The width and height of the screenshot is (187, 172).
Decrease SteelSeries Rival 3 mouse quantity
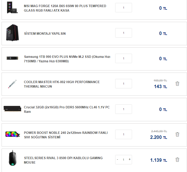(118, 160)
